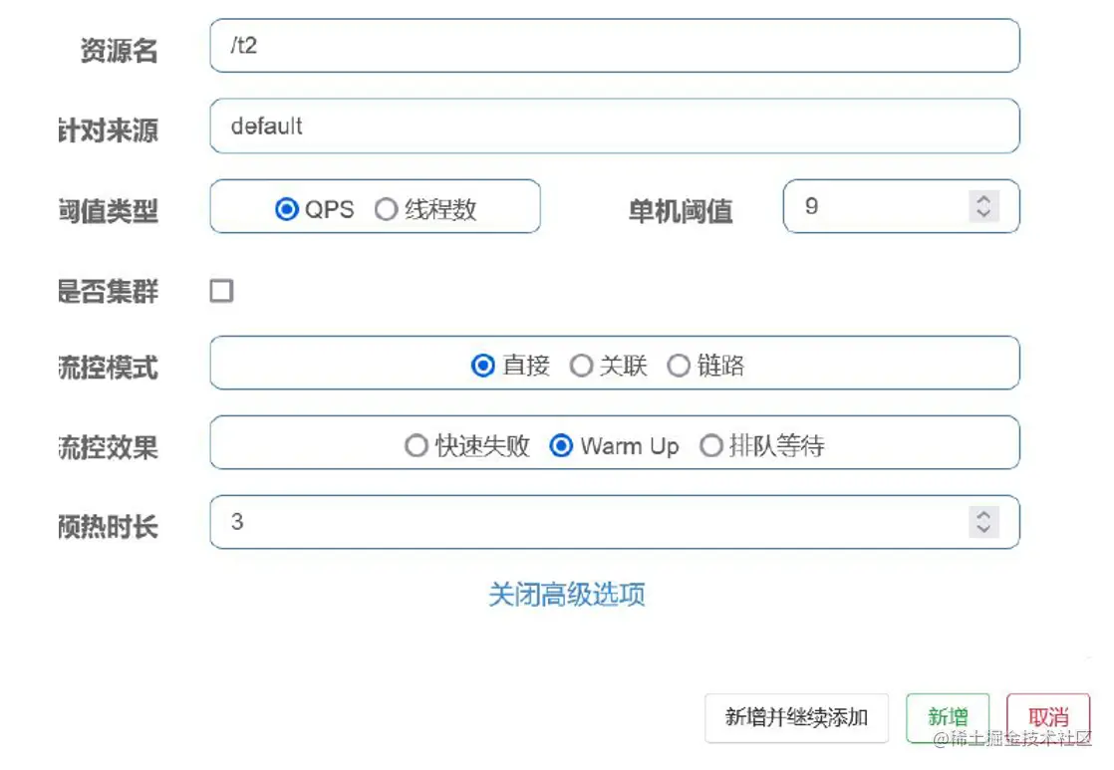1114x770 pixels.
Task: Increase 单机阈值 with up arrow
Action: 983,200
